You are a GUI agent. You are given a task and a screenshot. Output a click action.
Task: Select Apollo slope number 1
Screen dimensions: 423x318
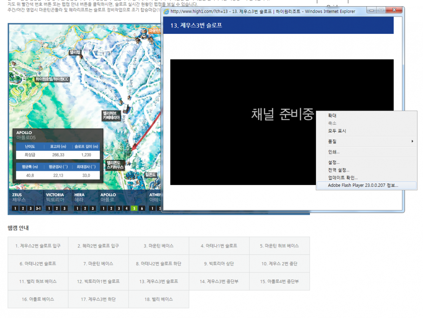pos(103,208)
